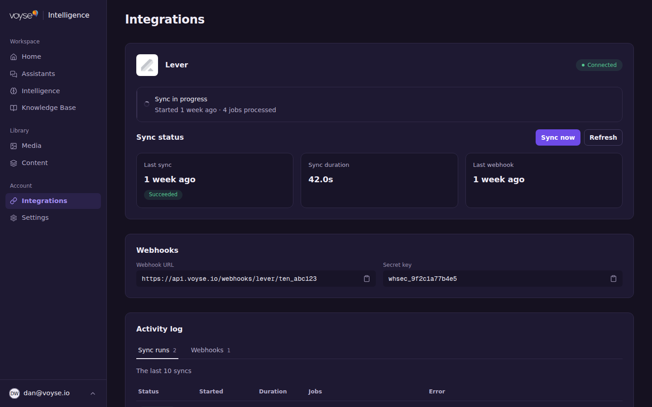
Task: Open Intelligence section in sidebar
Action: coord(53,91)
